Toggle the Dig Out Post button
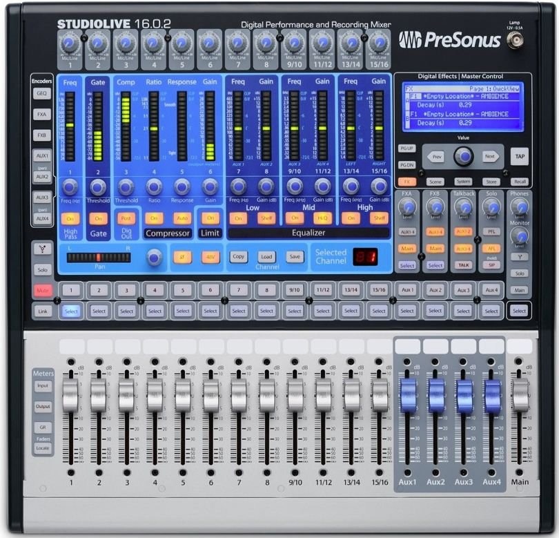 click(x=126, y=218)
